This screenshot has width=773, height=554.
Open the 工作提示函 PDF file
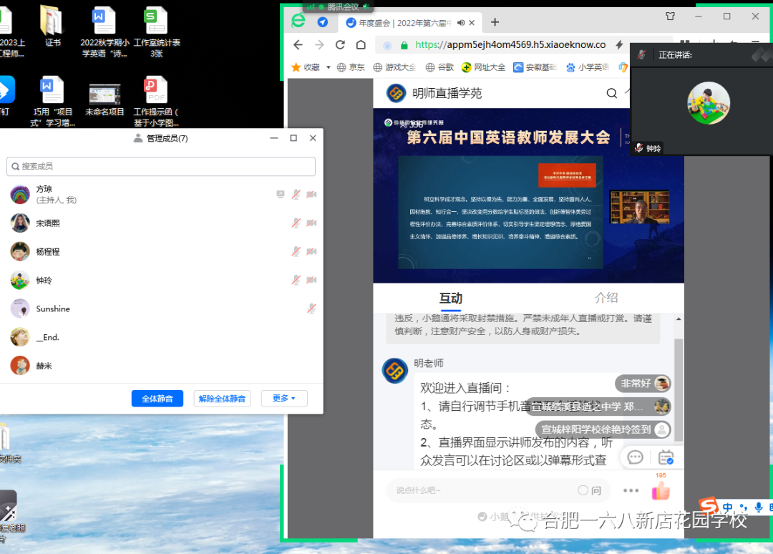[x=156, y=102]
